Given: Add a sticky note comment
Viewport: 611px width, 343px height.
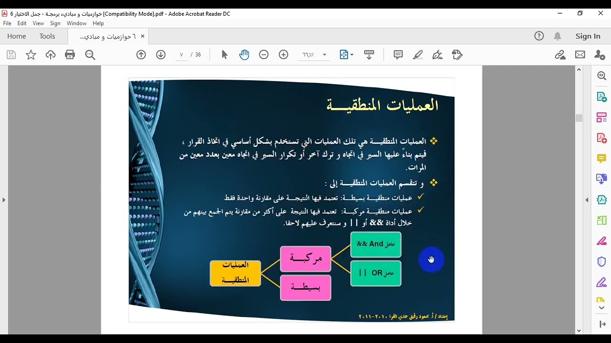Looking at the screenshot, I should pyautogui.click(x=398, y=55).
